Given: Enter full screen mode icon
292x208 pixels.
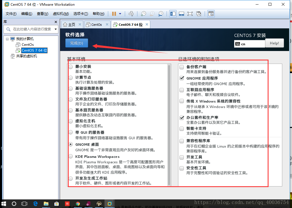Looking at the screenshot, I should 190,13.
